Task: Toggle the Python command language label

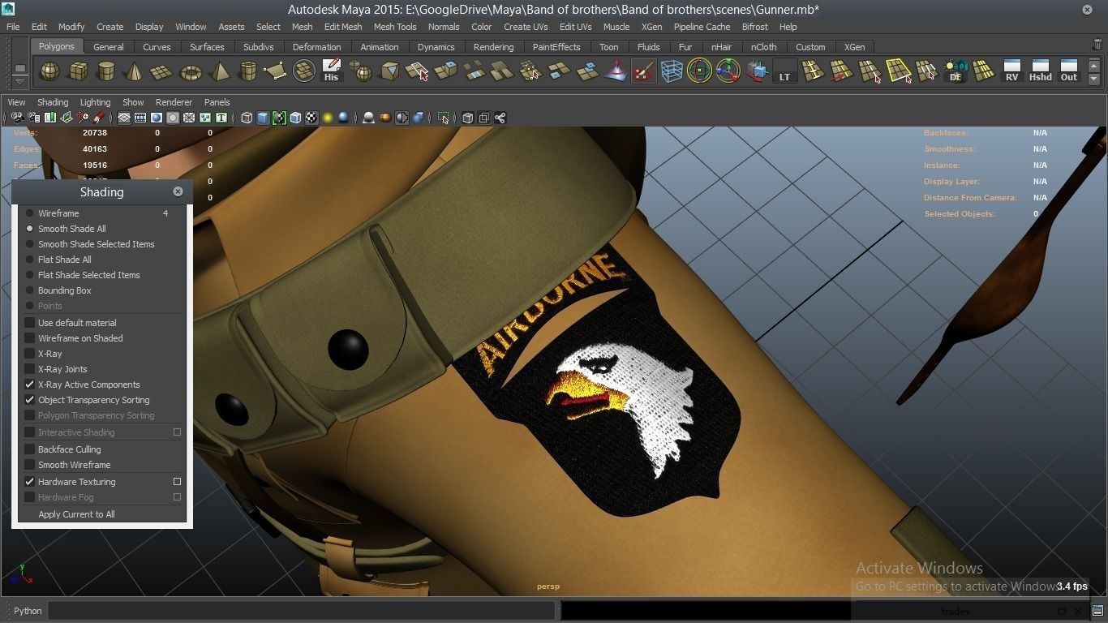Action: tap(28, 611)
